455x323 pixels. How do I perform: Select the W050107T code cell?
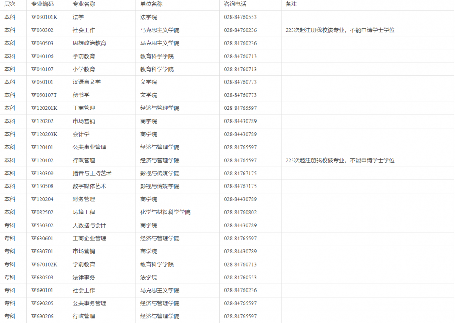pos(44,95)
